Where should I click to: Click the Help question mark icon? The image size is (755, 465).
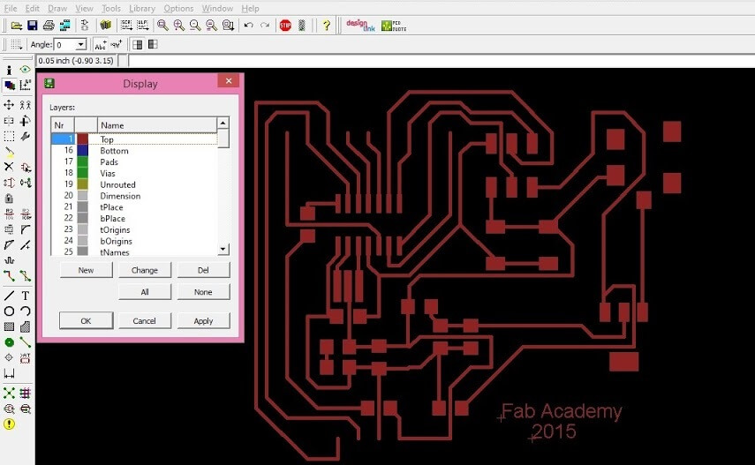pos(327,26)
